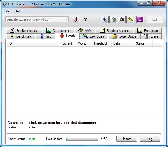This screenshot has width=168, height=147.
Task: Click the Data column header
Action: tap(123, 43)
